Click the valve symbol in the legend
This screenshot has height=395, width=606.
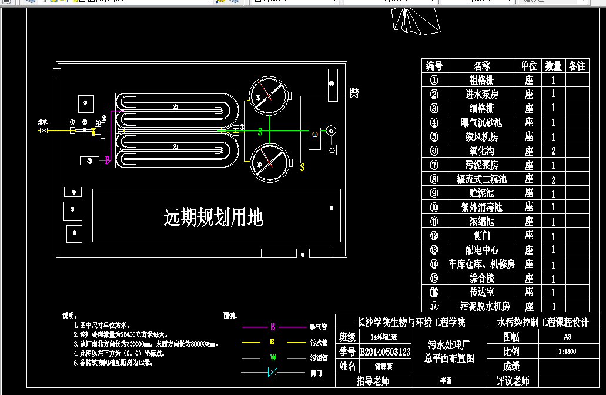tap(273, 371)
